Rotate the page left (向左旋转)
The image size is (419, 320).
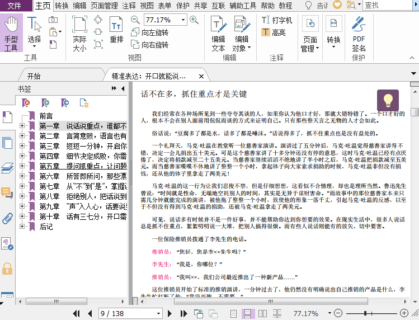[150, 32]
